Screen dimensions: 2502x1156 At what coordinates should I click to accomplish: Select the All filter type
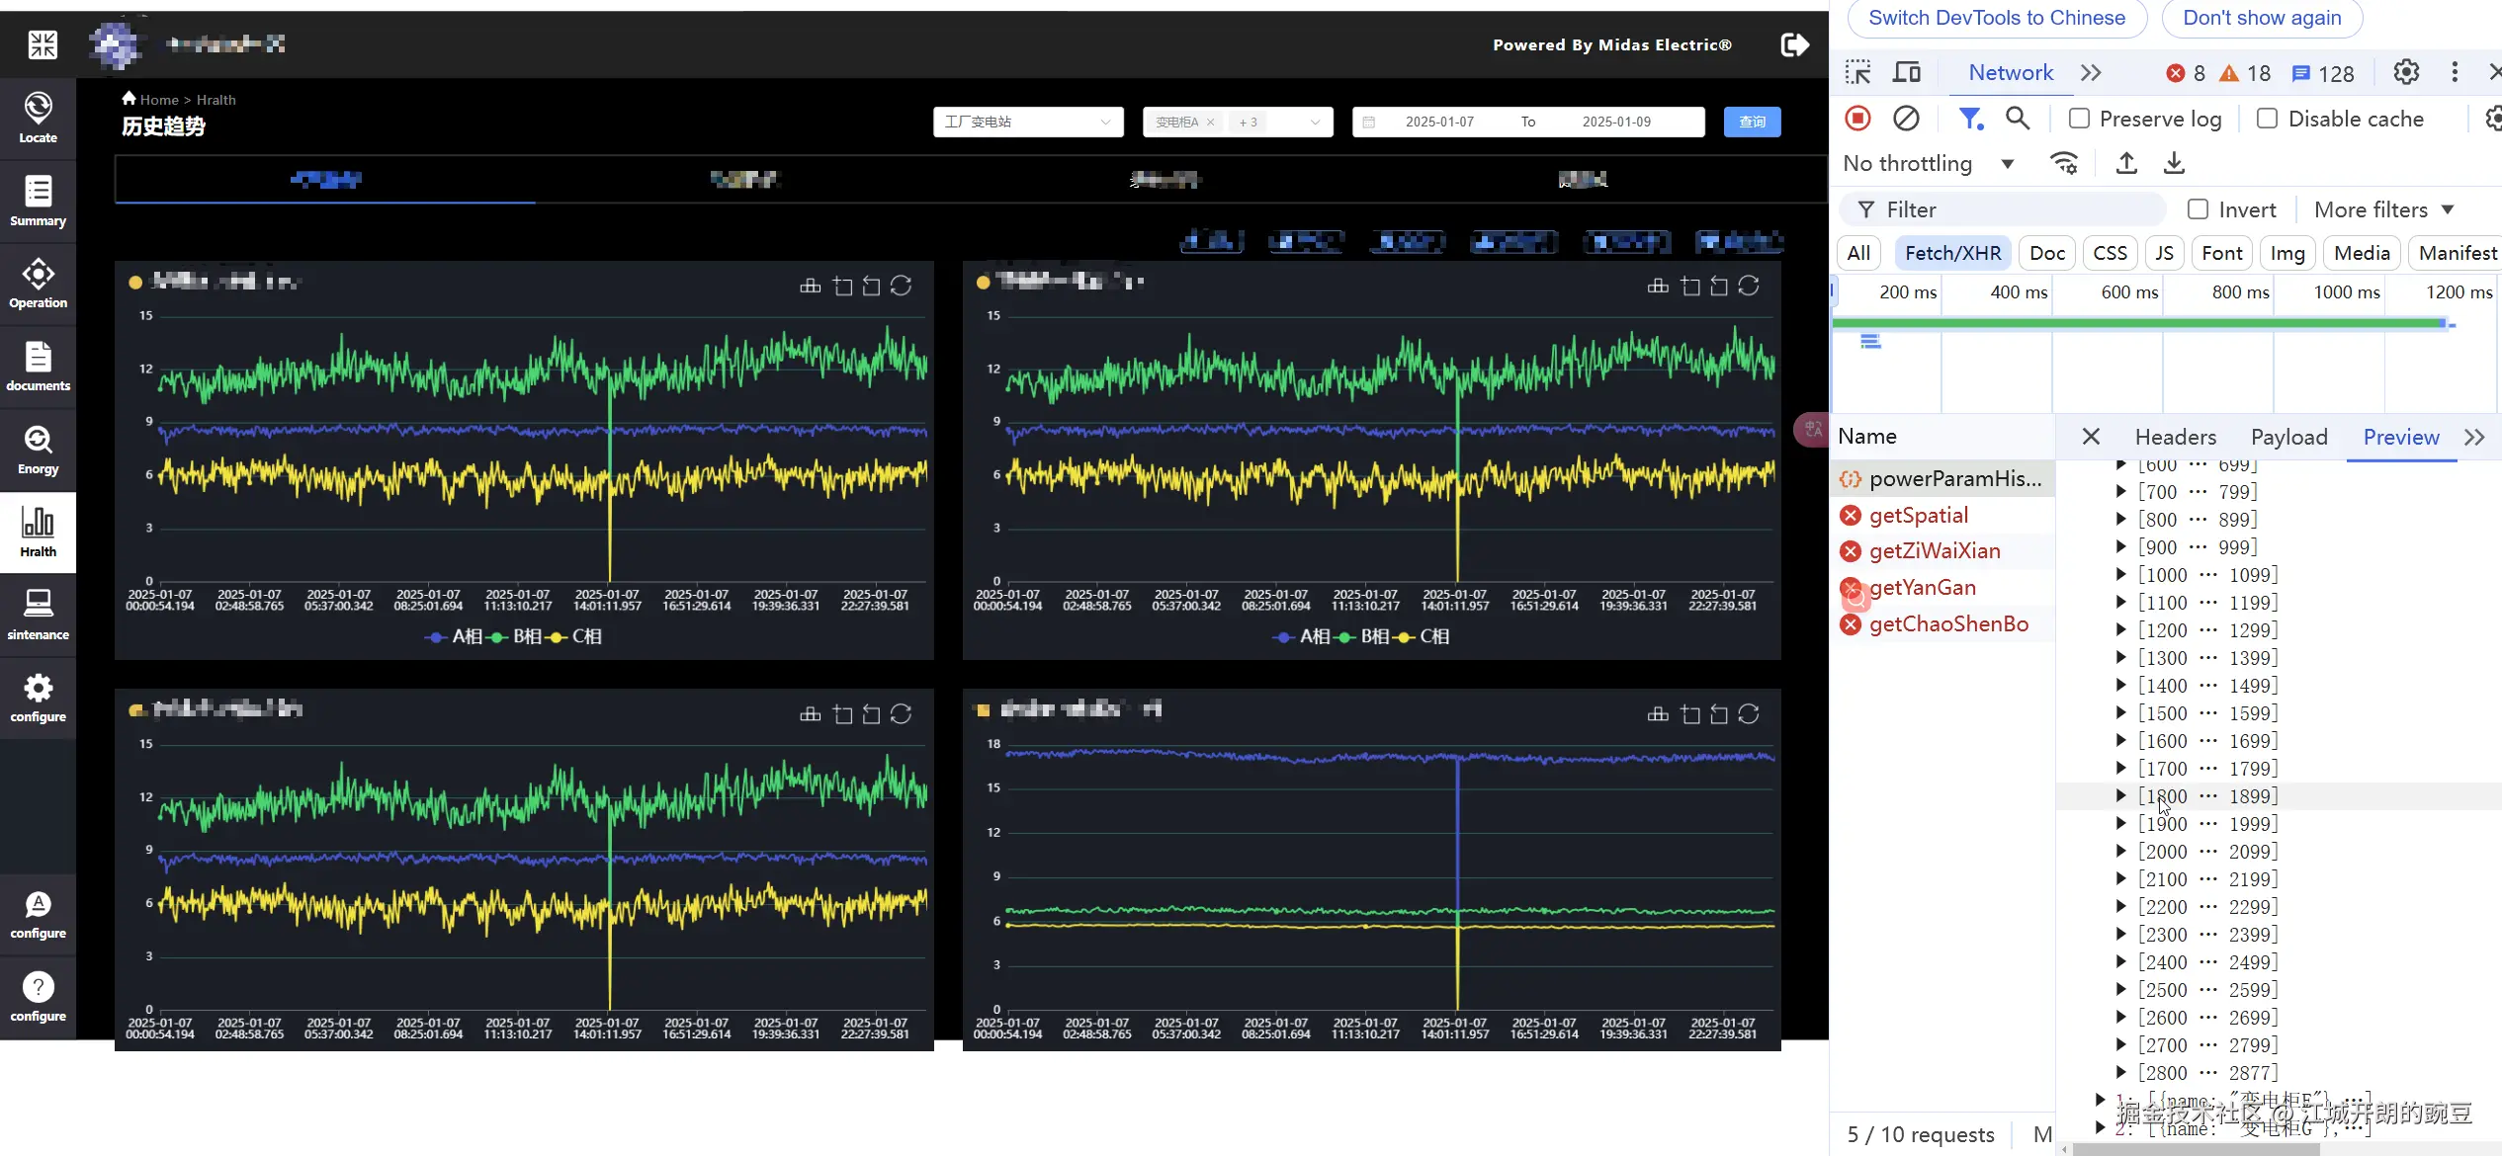click(1858, 253)
